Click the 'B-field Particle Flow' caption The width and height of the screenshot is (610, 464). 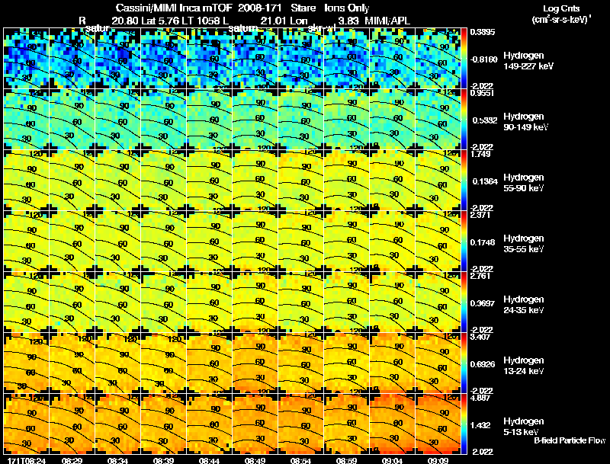click(x=570, y=440)
